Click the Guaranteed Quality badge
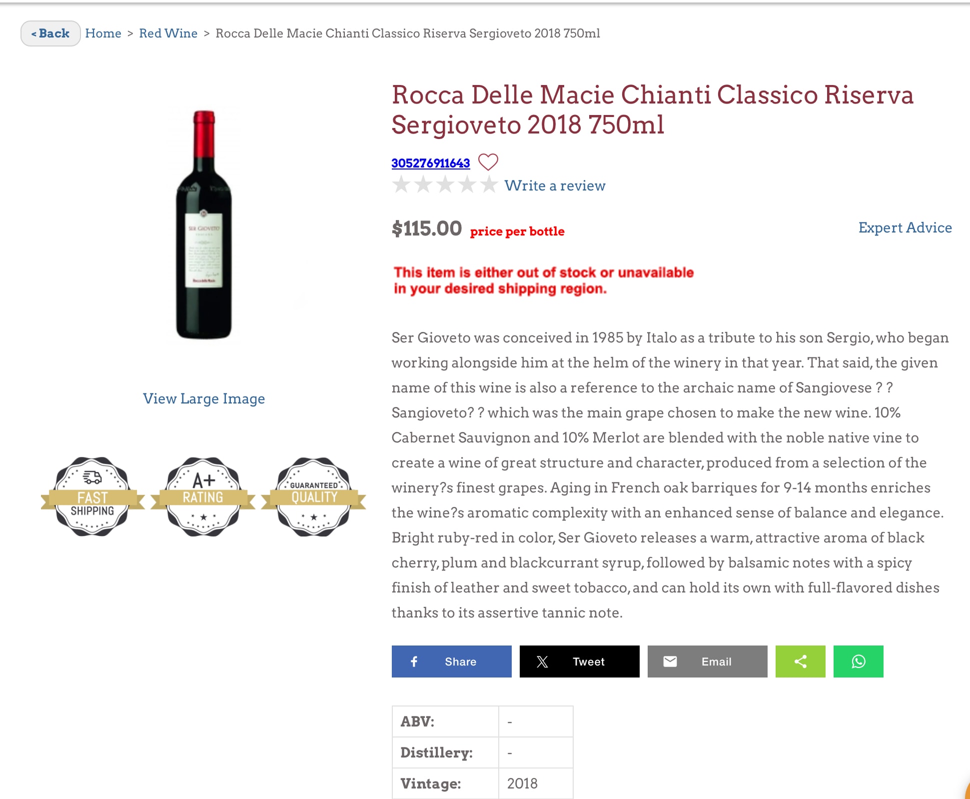The height and width of the screenshot is (799, 970). pyautogui.click(x=314, y=496)
